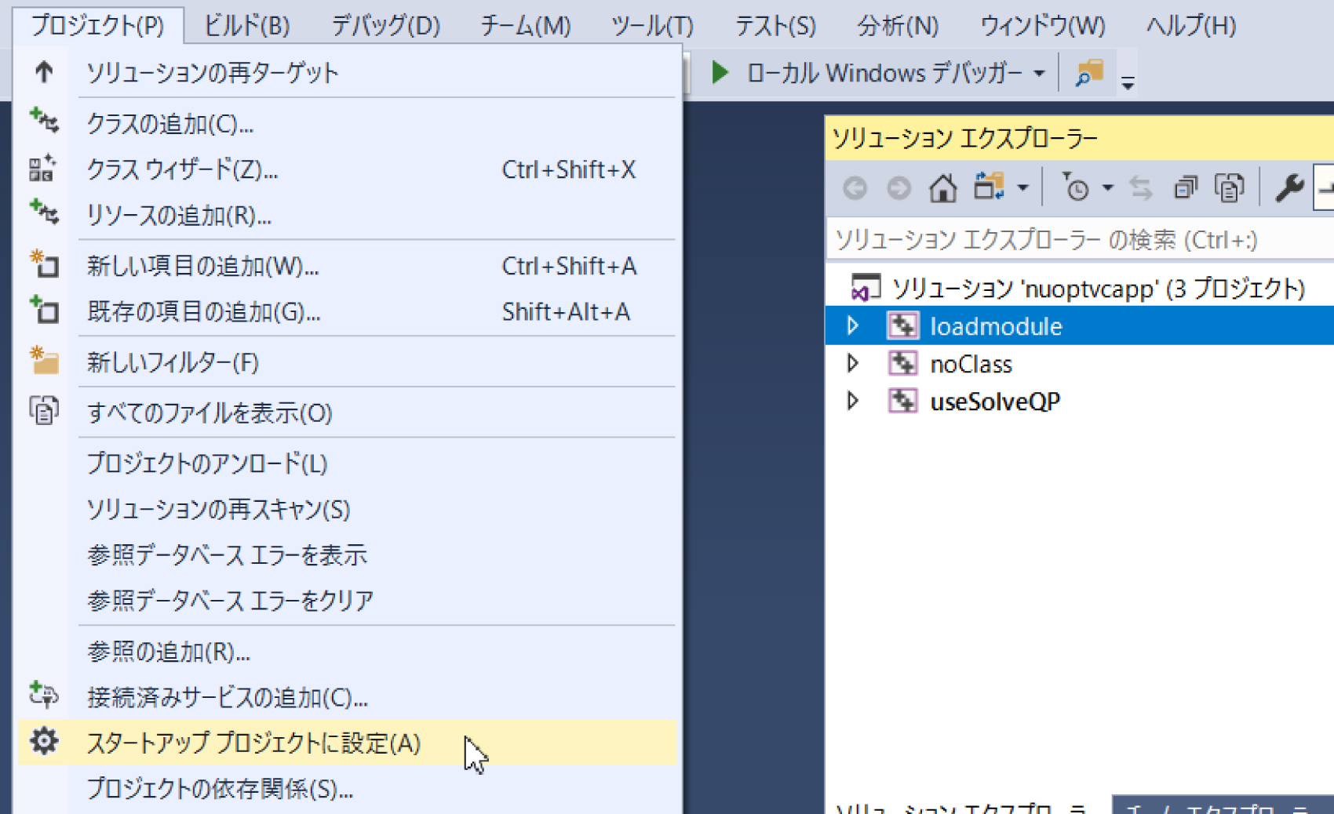Click the Solution Explorer search field

(1075, 240)
